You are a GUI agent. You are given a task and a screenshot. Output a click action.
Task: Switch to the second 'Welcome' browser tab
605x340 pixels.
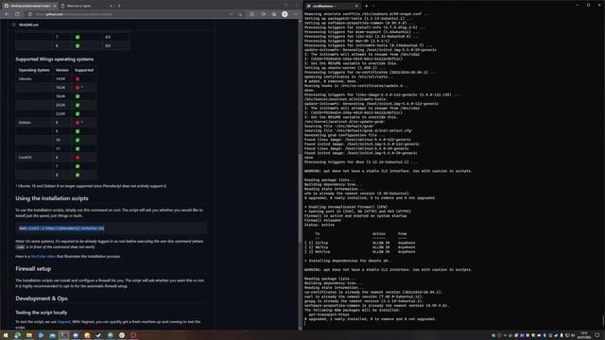pos(87,6)
